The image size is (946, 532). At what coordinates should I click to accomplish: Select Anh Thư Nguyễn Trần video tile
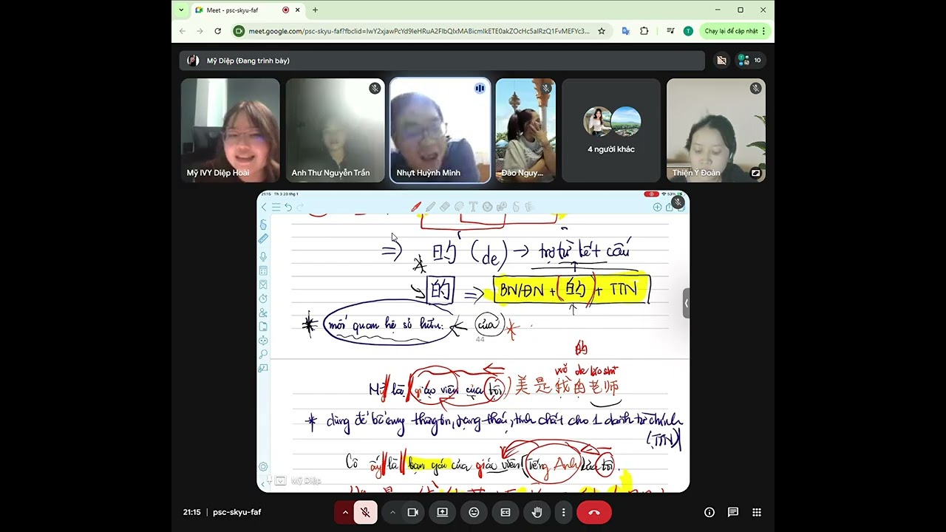click(x=336, y=130)
